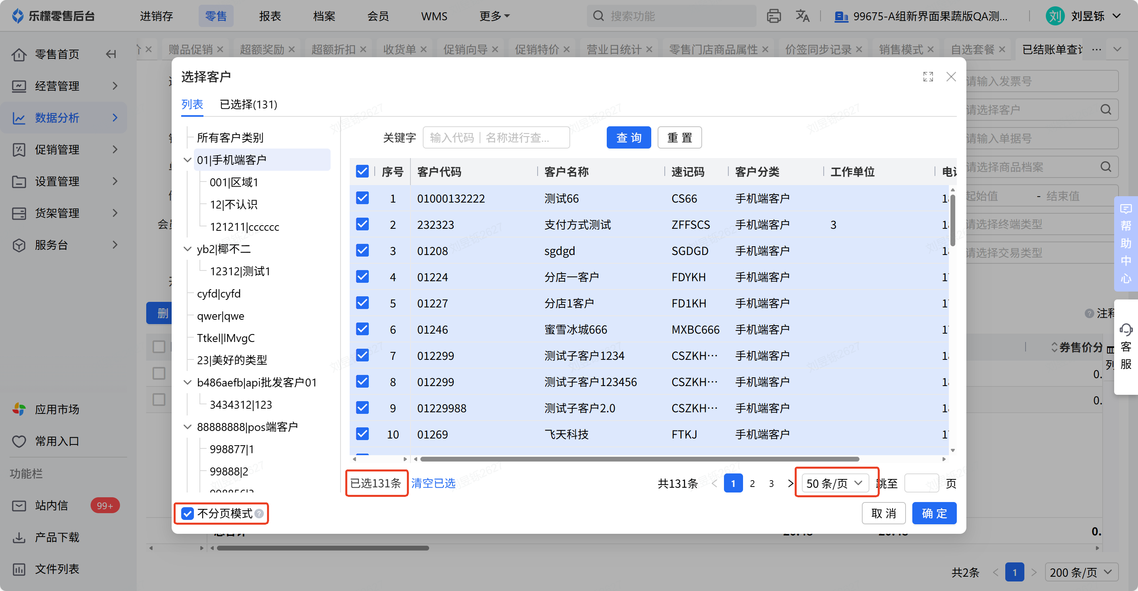Image resolution: width=1138 pixels, height=591 pixels.
Task: Open the 报表 menu
Action: coord(270,16)
